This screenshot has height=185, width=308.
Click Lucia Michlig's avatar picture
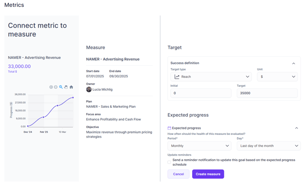[x=89, y=89]
